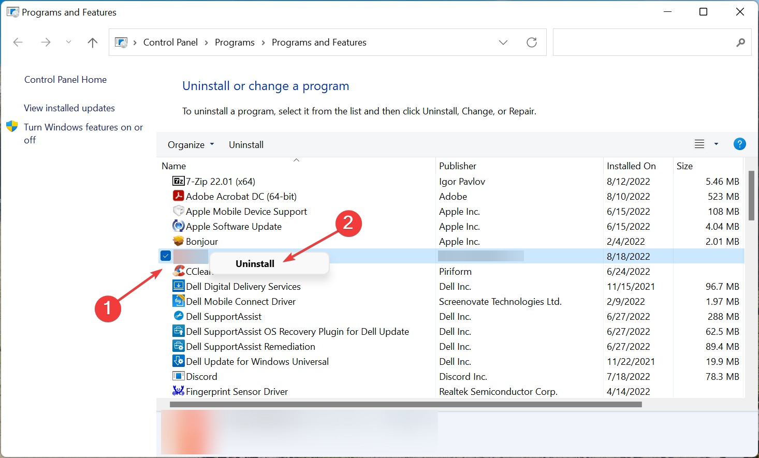Open more view options dropdown arrow
The image size is (759, 458).
pyautogui.click(x=717, y=144)
